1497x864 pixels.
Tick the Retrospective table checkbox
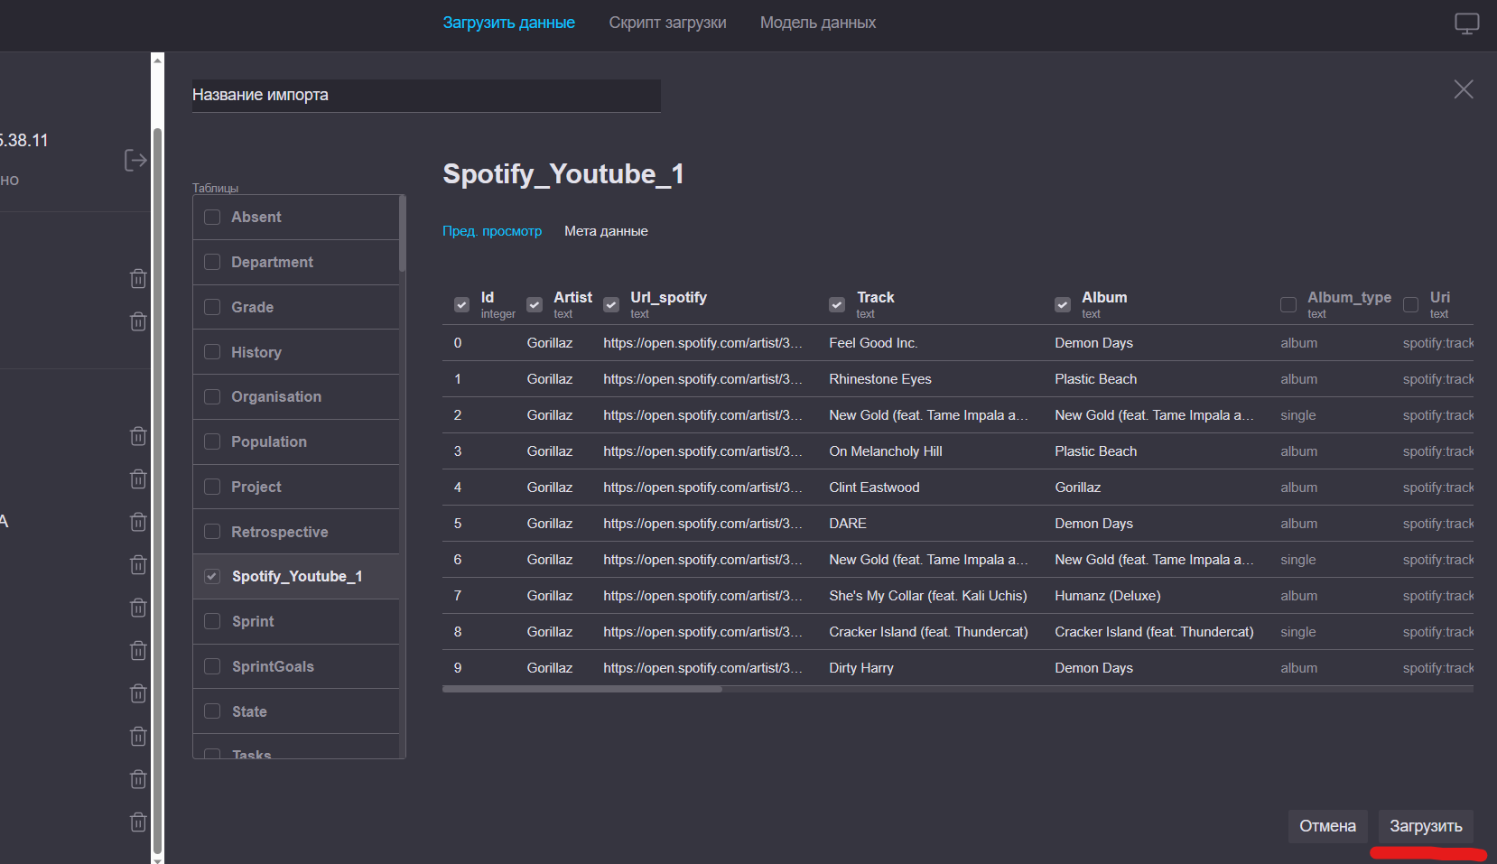pos(212,532)
